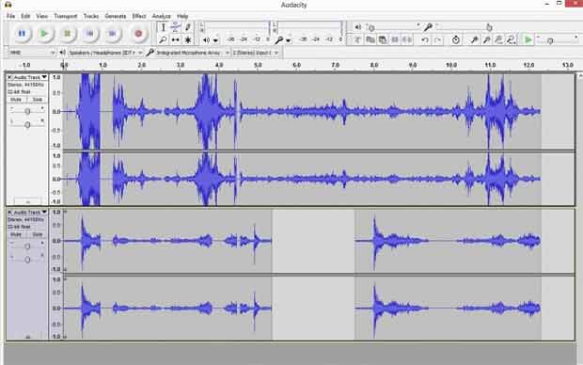Select the Selection (I-beam) tool

click(163, 27)
